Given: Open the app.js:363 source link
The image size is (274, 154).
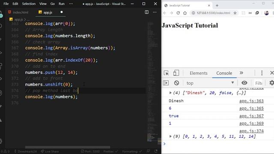Looking at the screenshot, I should pos(251,101).
